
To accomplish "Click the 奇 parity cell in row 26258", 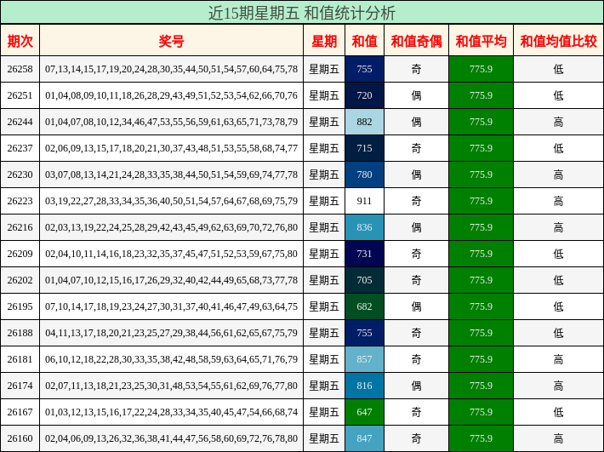I will coord(416,69).
